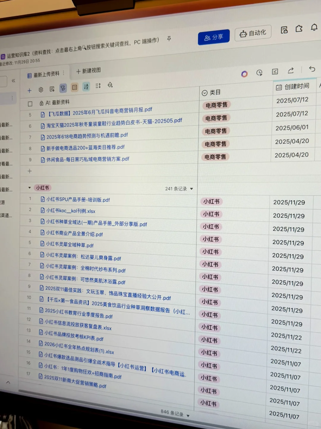Open the view settings icon next to gear
The image size is (321, 429).
click(52, 89)
